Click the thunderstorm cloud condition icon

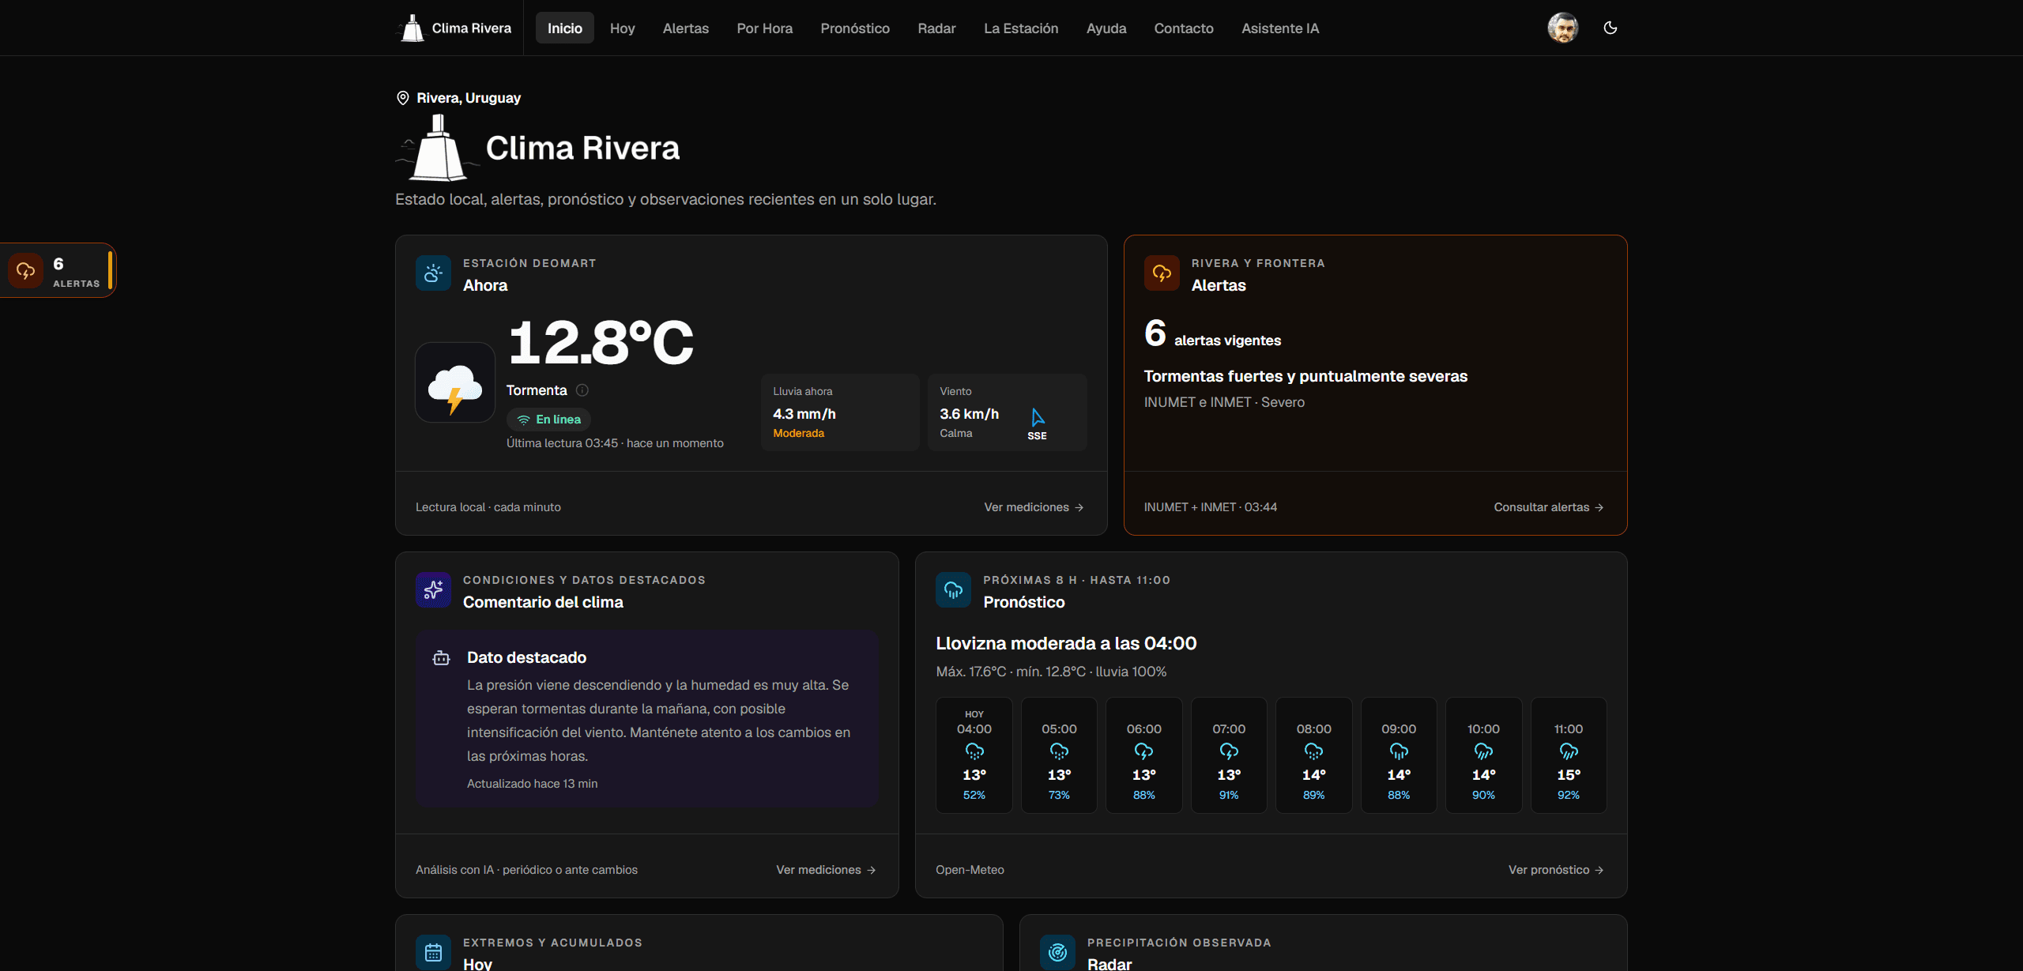coord(455,382)
